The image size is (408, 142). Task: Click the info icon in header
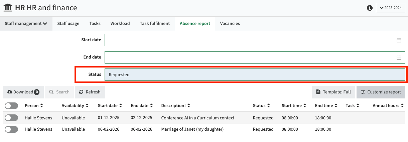pos(370,8)
